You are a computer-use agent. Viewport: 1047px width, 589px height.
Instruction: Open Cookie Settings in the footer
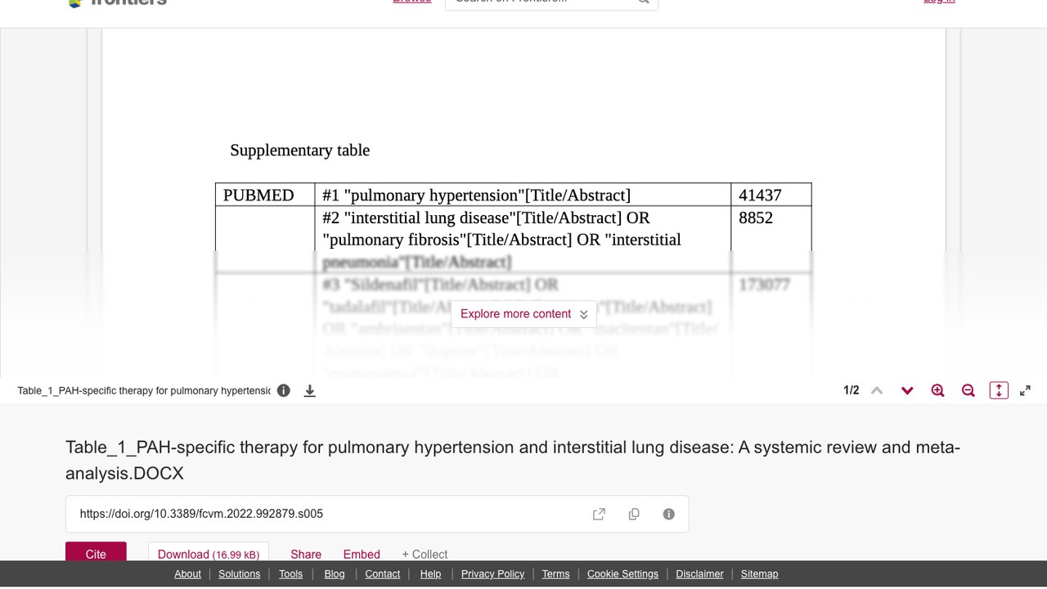click(622, 574)
